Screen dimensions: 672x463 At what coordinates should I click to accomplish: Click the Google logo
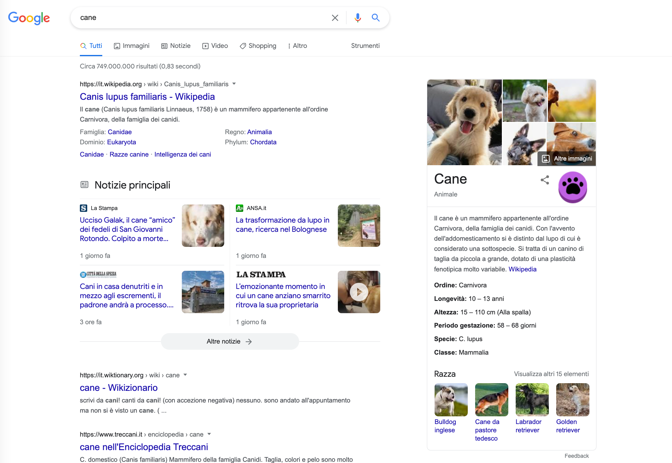pyautogui.click(x=29, y=18)
